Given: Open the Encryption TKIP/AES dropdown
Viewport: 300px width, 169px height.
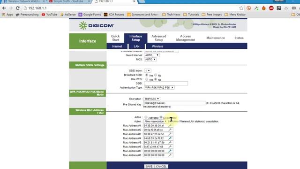Looking at the screenshot, I should pos(152,99).
